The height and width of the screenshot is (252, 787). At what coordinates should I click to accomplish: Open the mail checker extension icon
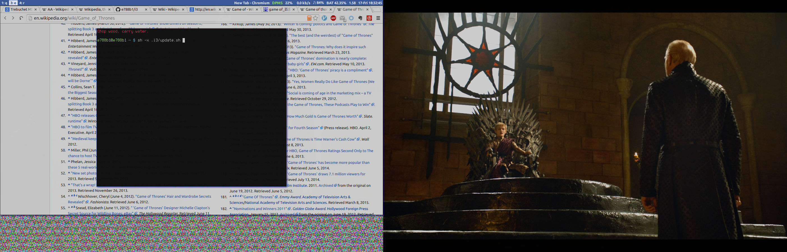click(342, 18)
